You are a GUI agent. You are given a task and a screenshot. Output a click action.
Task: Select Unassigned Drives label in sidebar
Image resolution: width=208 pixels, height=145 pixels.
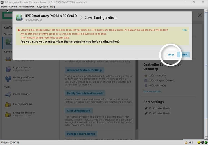(24, 77)
